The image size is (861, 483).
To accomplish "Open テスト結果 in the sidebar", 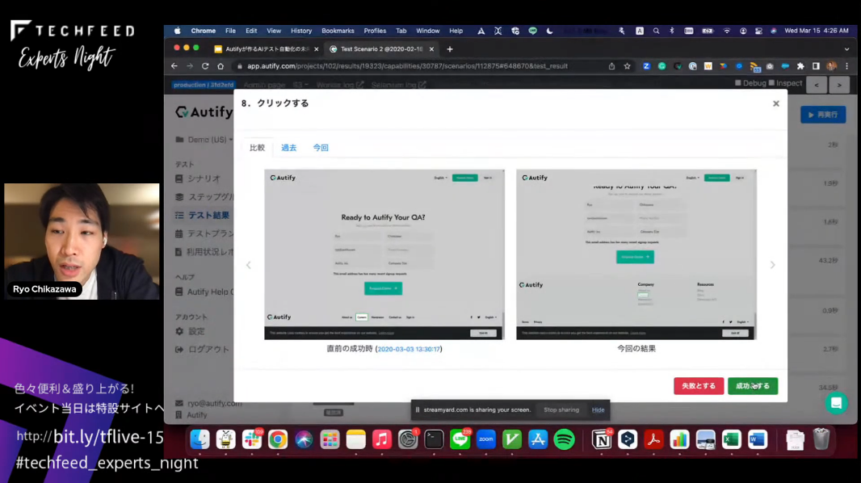I will click(202, 215).
